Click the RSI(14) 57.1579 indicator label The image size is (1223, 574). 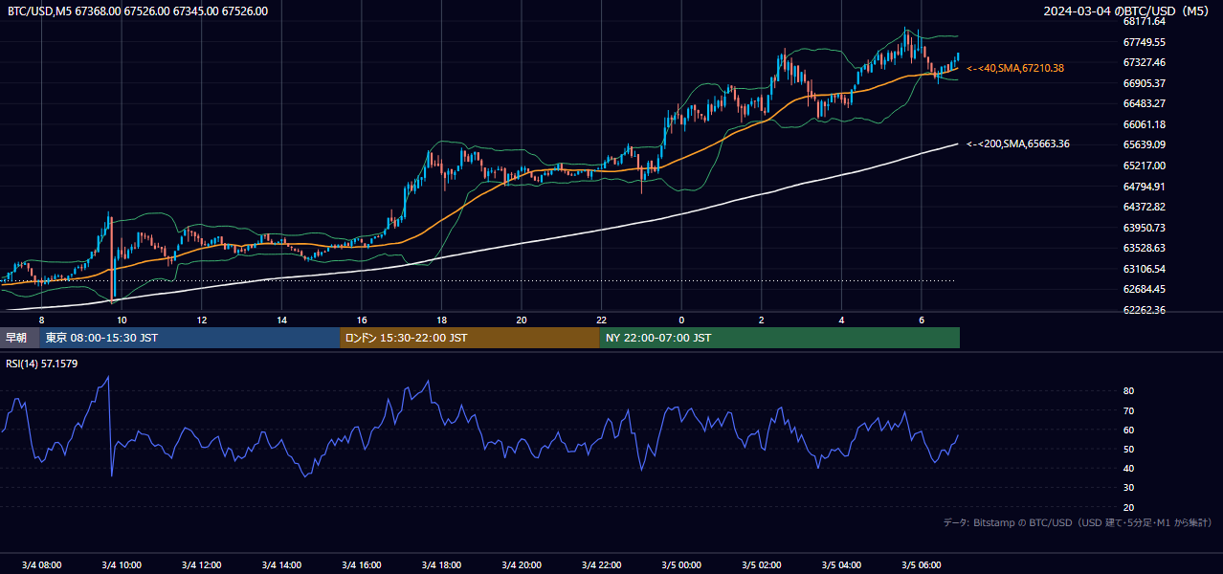43,364
